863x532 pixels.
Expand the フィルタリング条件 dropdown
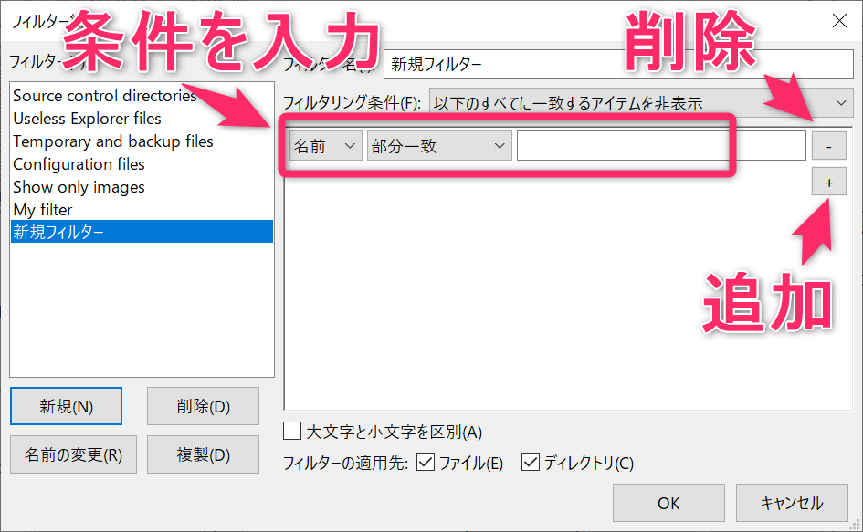[x=641, y=103]
